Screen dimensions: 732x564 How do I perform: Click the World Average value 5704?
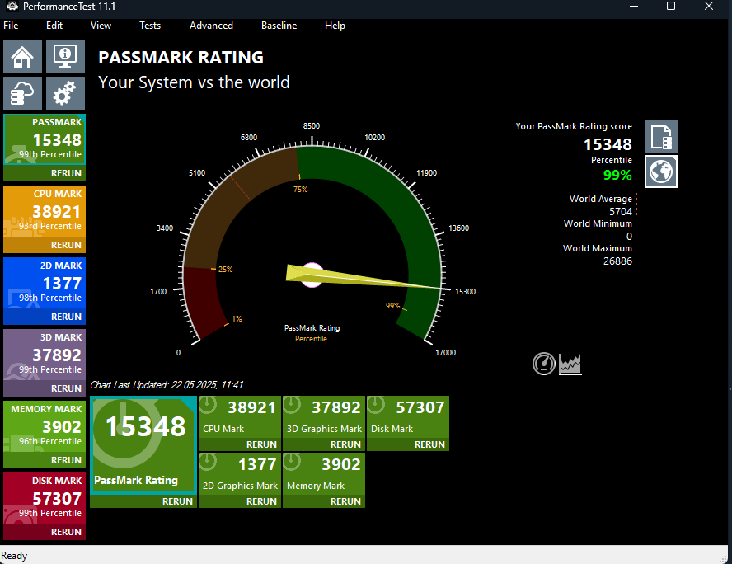(621, 211)
